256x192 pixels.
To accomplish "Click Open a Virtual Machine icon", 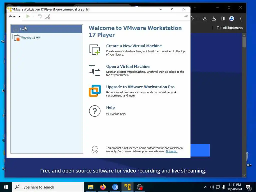I will click(x=94, y=70).
